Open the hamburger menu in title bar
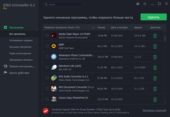Screen dimensions: 170x117 pyautogui.click(x=145, y=4)
